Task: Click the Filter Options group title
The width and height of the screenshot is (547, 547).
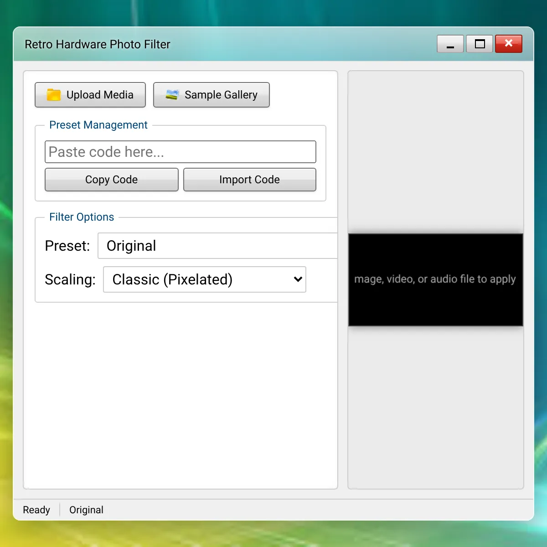Action: pyautogui.click(x=82, y=217)
